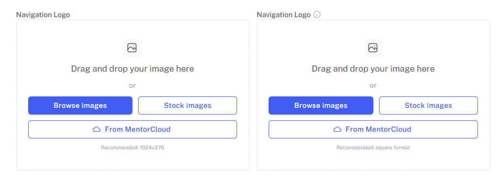Browse images for the square format logo

[x=321, y=105]
